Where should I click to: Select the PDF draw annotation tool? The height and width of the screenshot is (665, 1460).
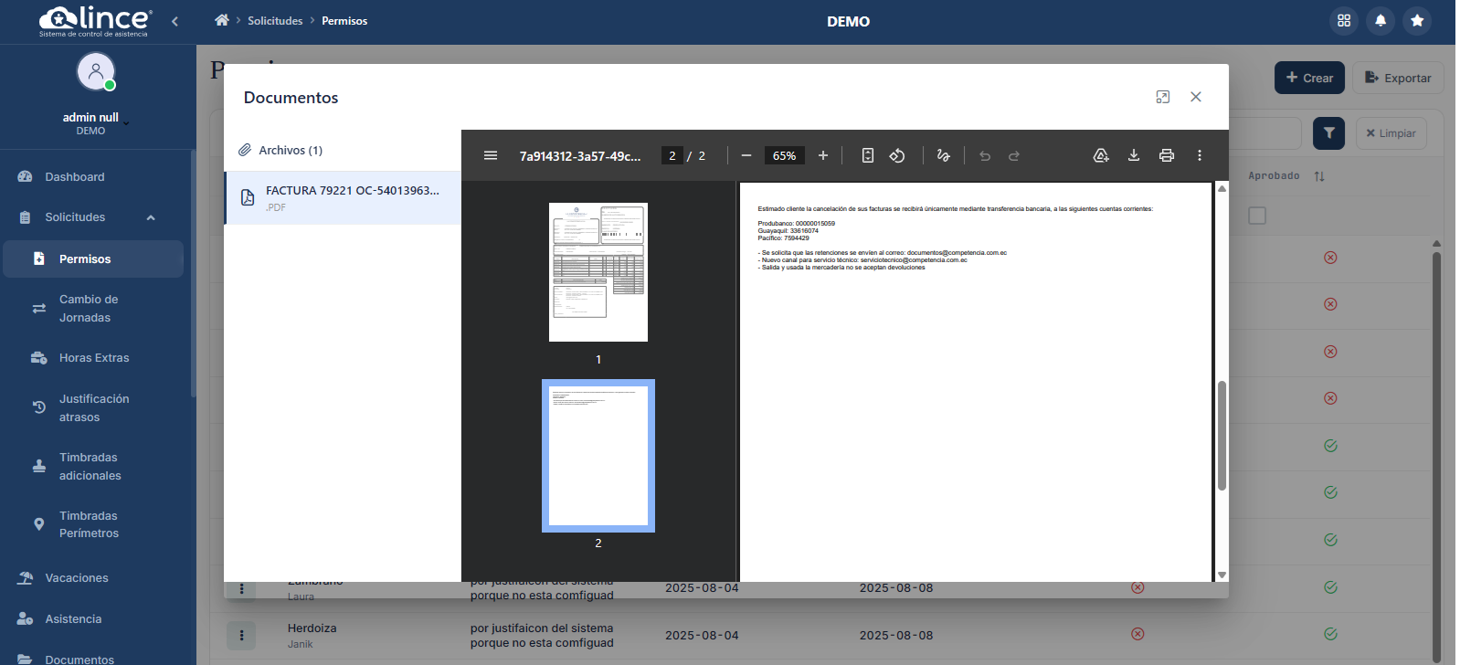click(944, 155)
